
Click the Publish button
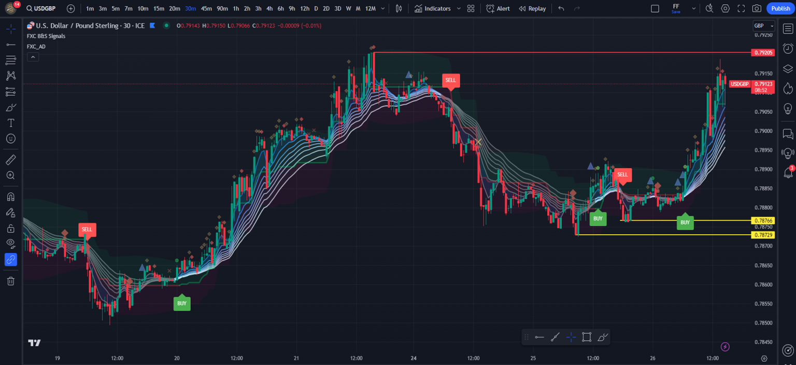(x=780, y=8)
